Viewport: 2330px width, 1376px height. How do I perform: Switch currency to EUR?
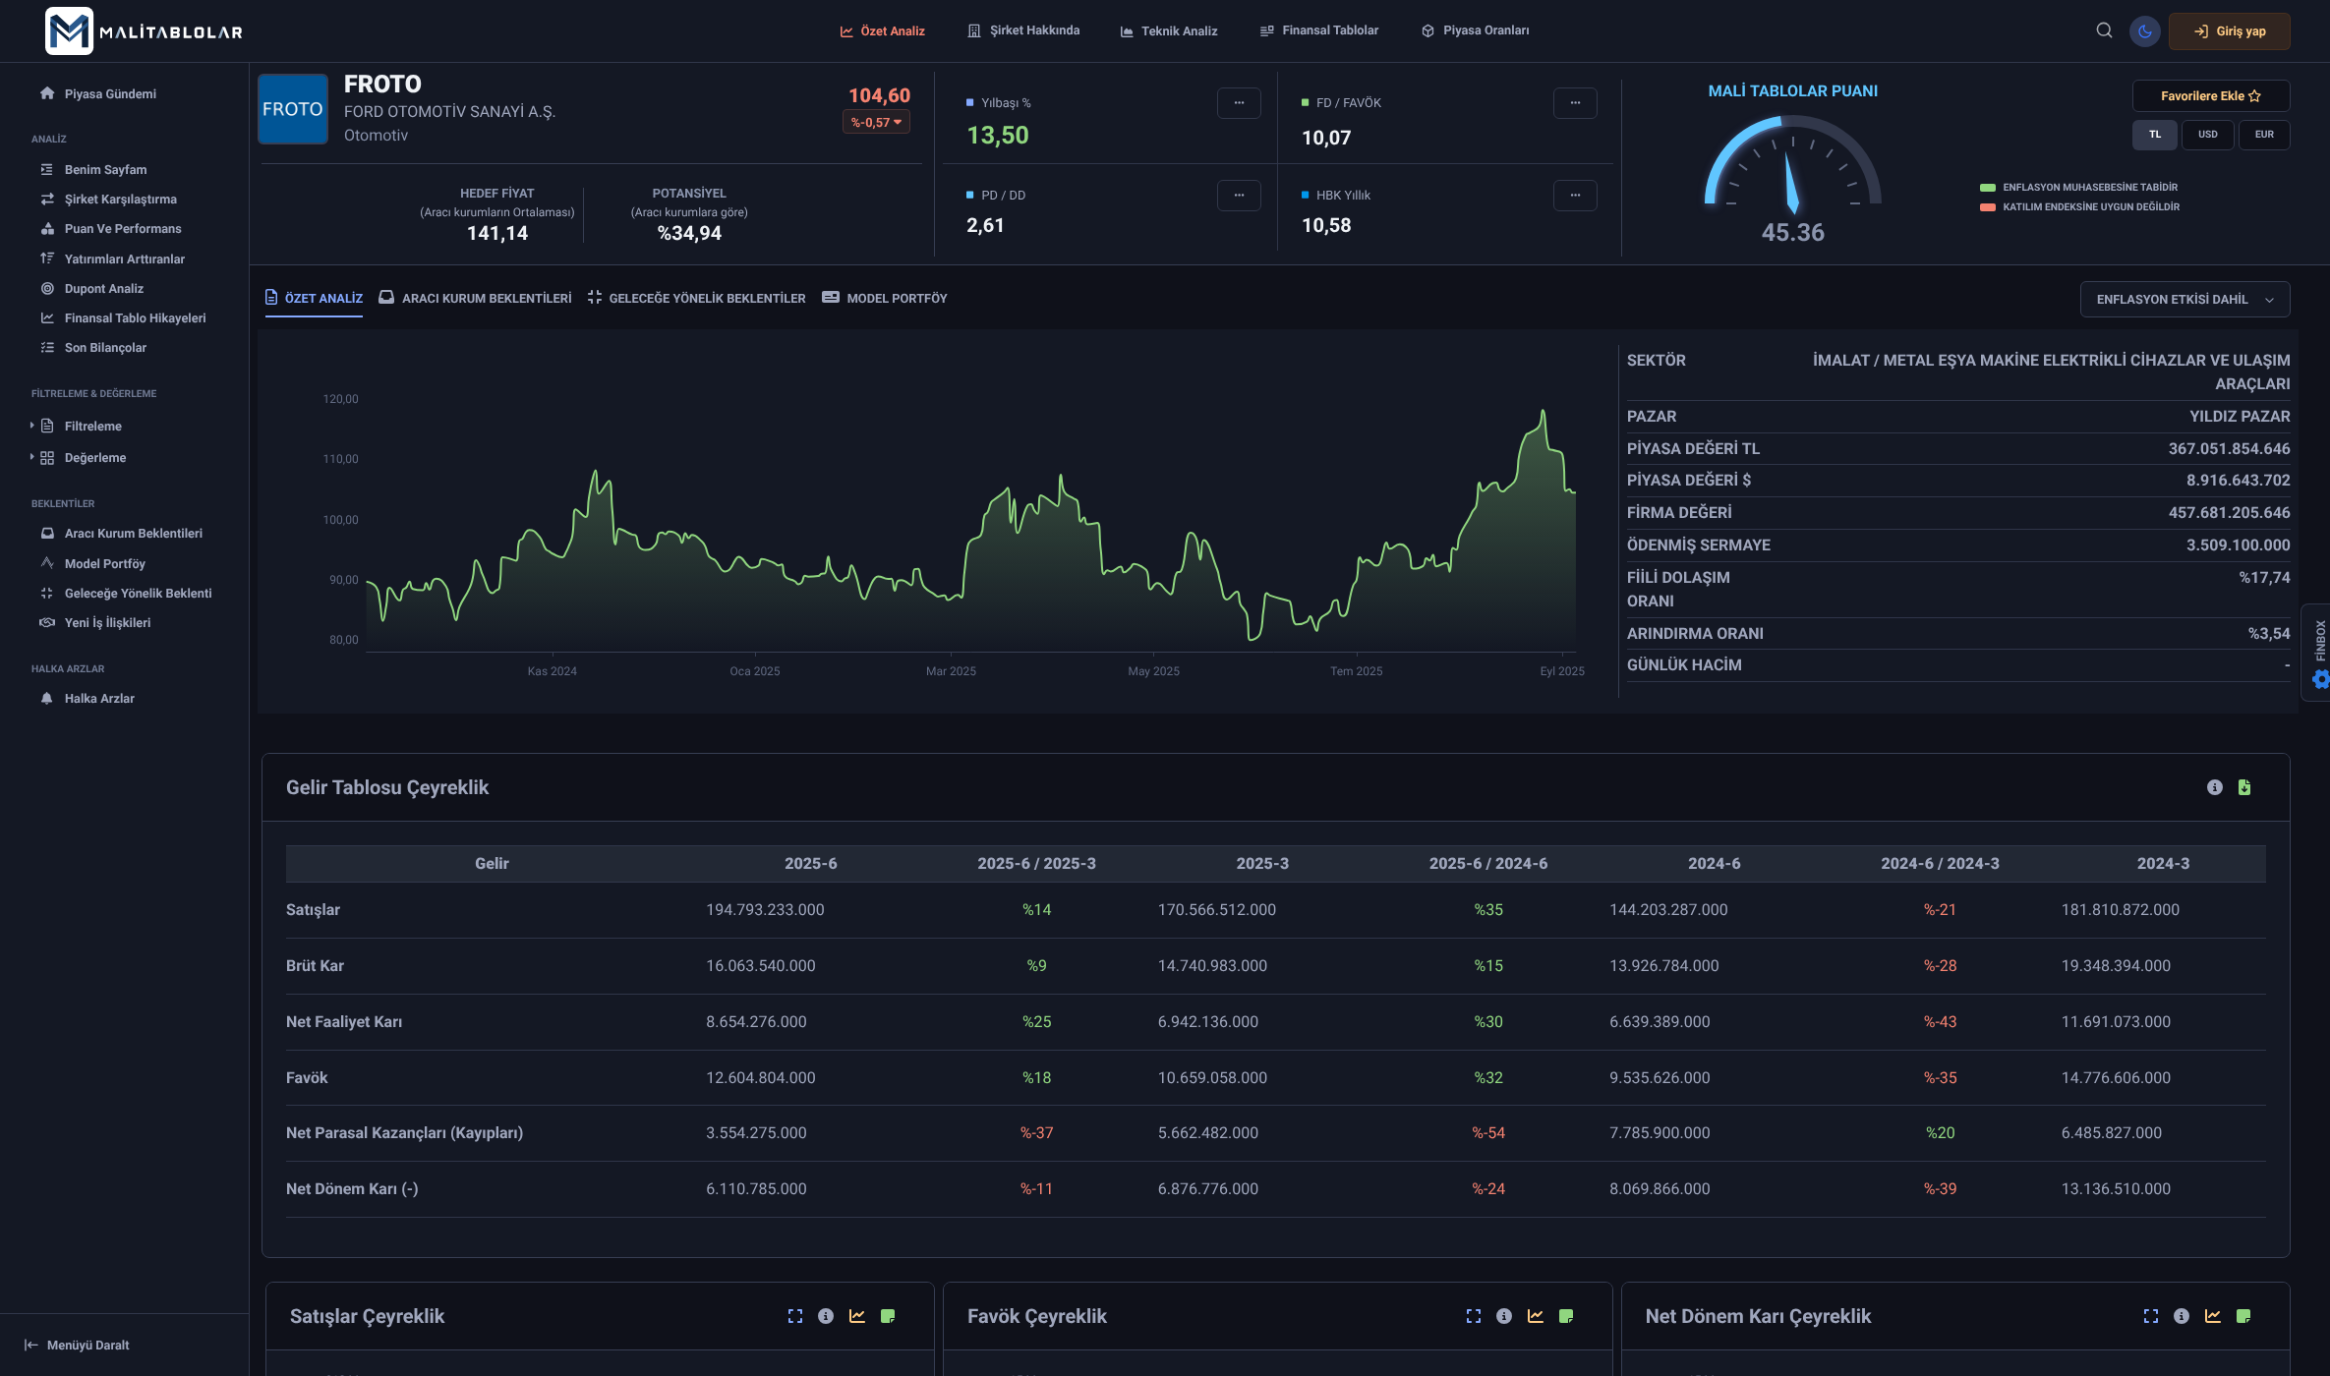coord(2264,135)
